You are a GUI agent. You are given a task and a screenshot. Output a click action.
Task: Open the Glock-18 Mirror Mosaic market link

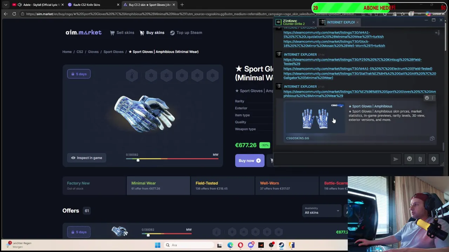pos(334,44)
